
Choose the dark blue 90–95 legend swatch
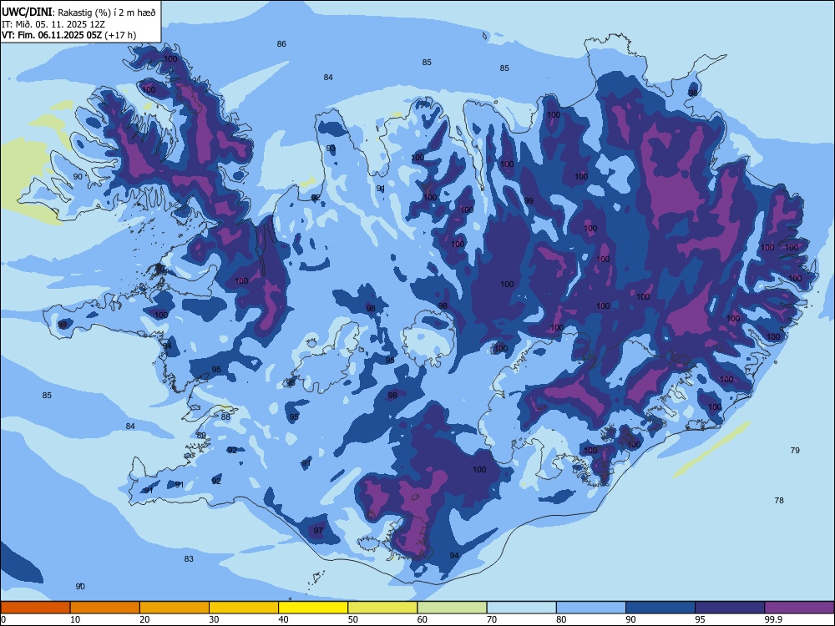point(660,608)
